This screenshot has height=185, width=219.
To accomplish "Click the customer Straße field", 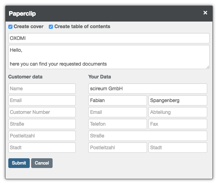I will (42, 124).
